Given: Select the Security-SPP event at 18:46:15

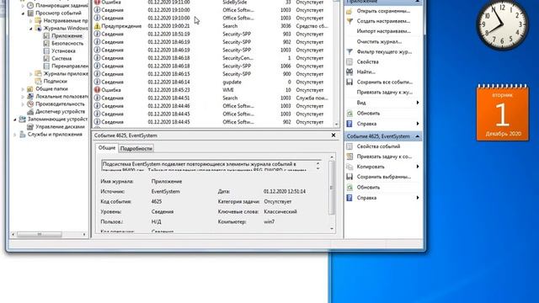Looking at the screenshot, I should [212, 74].
